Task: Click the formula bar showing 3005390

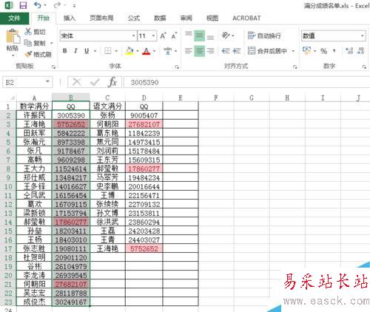Action: [246, 82]
